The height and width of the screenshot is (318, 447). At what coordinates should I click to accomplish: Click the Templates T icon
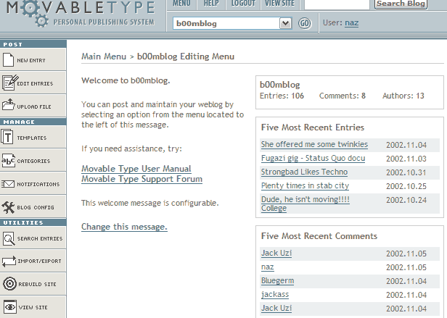pos(7,137)
